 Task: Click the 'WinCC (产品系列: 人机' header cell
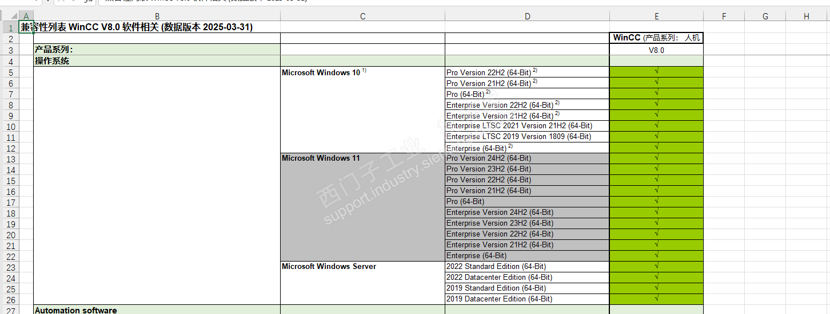point(656,38)
